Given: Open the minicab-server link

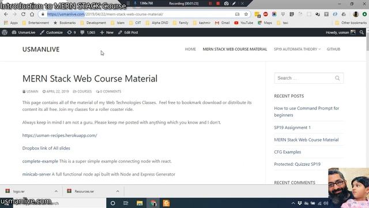Looking at the screenshot, I should click(36, 174).
